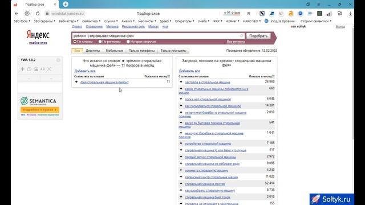Open the Маркет top link

coord(153,27)
